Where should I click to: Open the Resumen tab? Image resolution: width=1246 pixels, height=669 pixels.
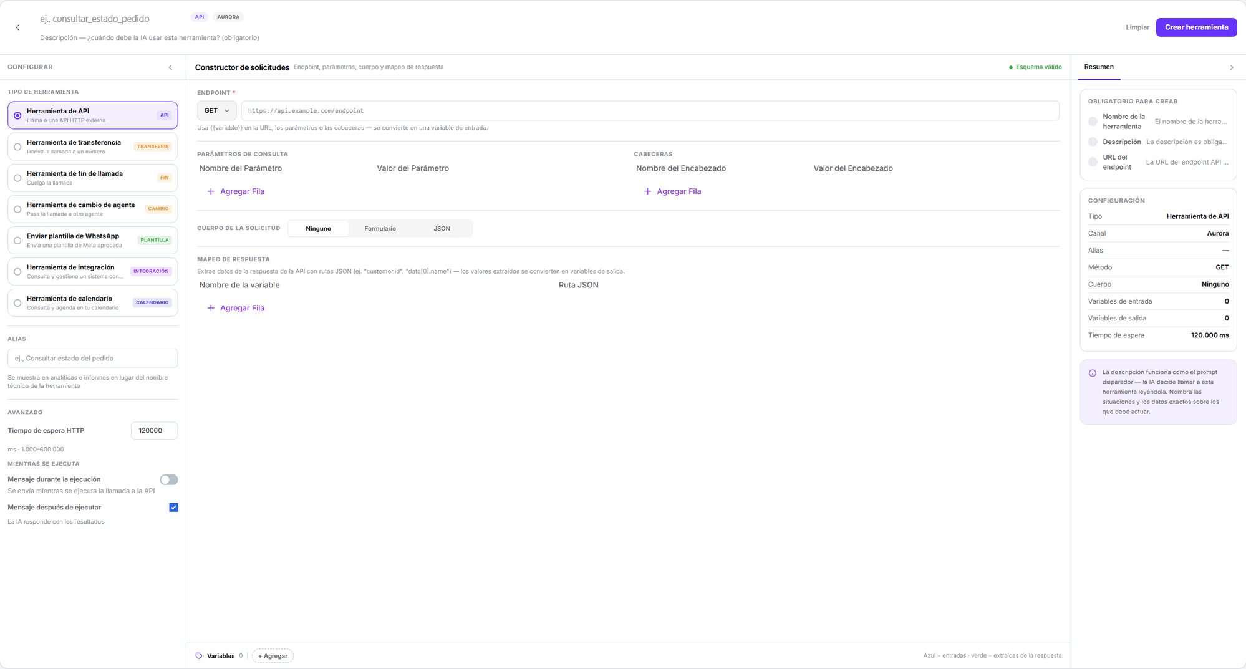[1099, 67]
